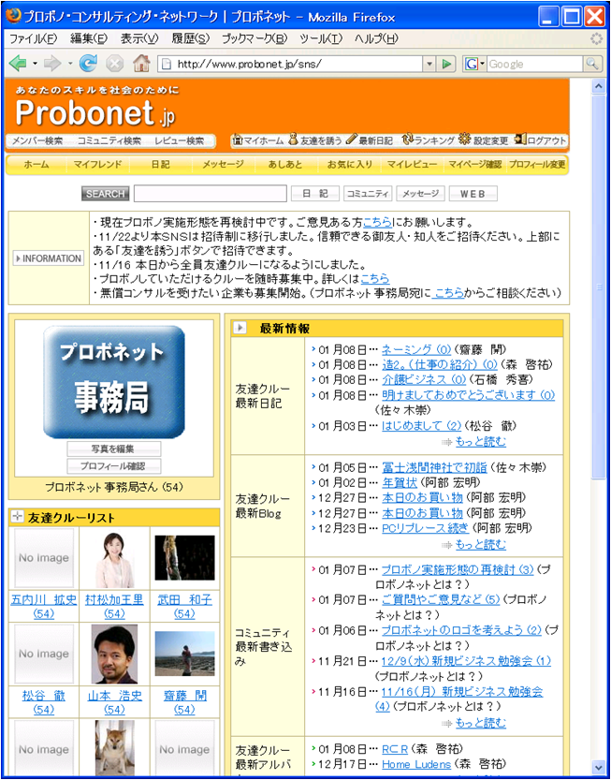Click the throbber activity icon

point(597,38)
